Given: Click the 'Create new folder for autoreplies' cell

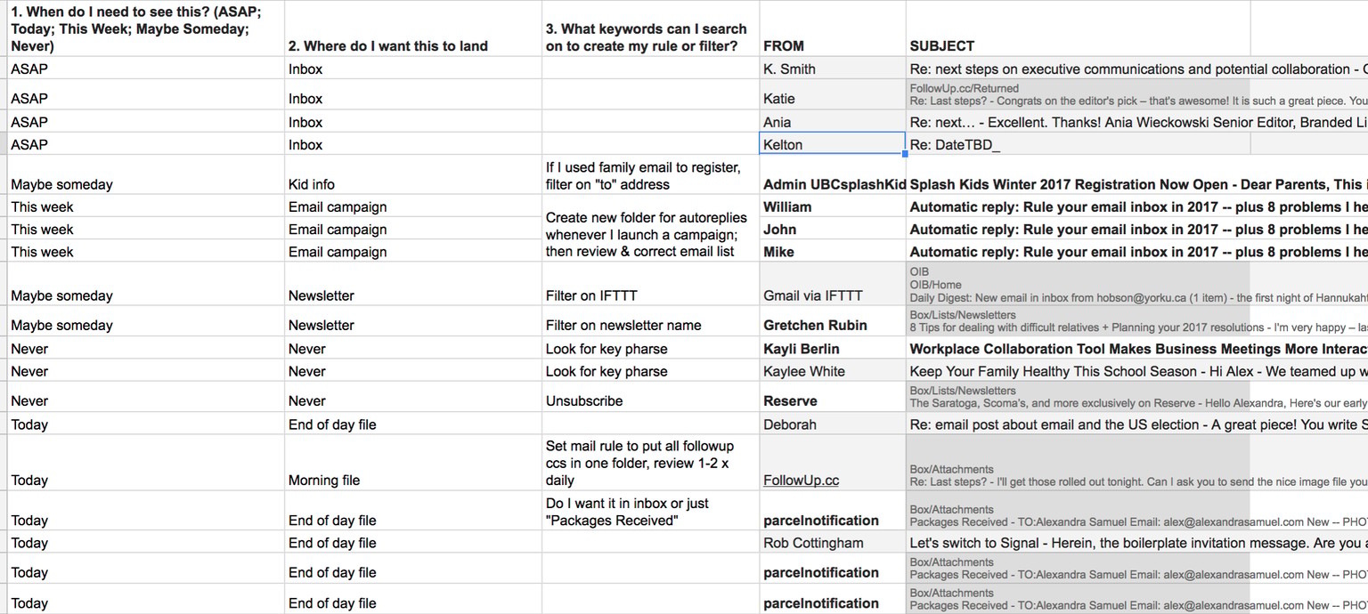Looking at the screenshot, I should (x=650, y=229).
